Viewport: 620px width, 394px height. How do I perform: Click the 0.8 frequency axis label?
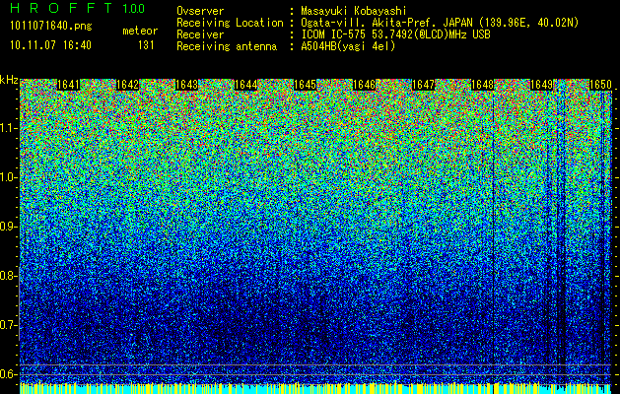[x=9, y=276]
